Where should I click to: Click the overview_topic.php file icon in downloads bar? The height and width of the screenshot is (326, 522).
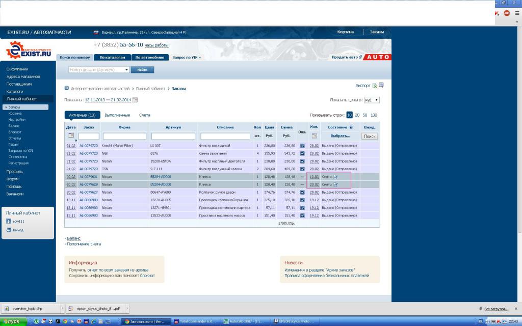tap(7, 309)
